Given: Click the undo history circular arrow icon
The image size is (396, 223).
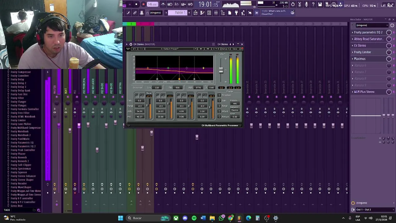Looking at the screenshot, I should pyautogui.click(x=293, y=4).
